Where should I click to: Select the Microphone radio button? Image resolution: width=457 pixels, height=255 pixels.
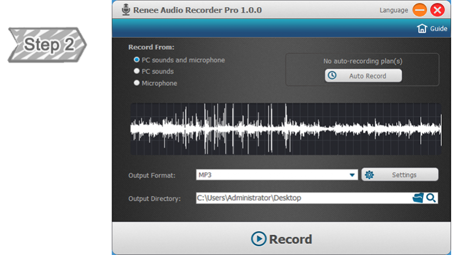(x=137, y=83)
